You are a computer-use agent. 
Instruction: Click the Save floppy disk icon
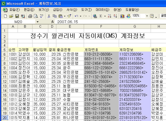point(17,16)
